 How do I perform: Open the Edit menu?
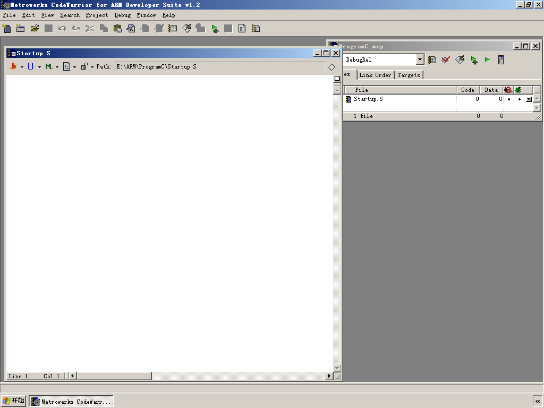(x=29, y=15)
